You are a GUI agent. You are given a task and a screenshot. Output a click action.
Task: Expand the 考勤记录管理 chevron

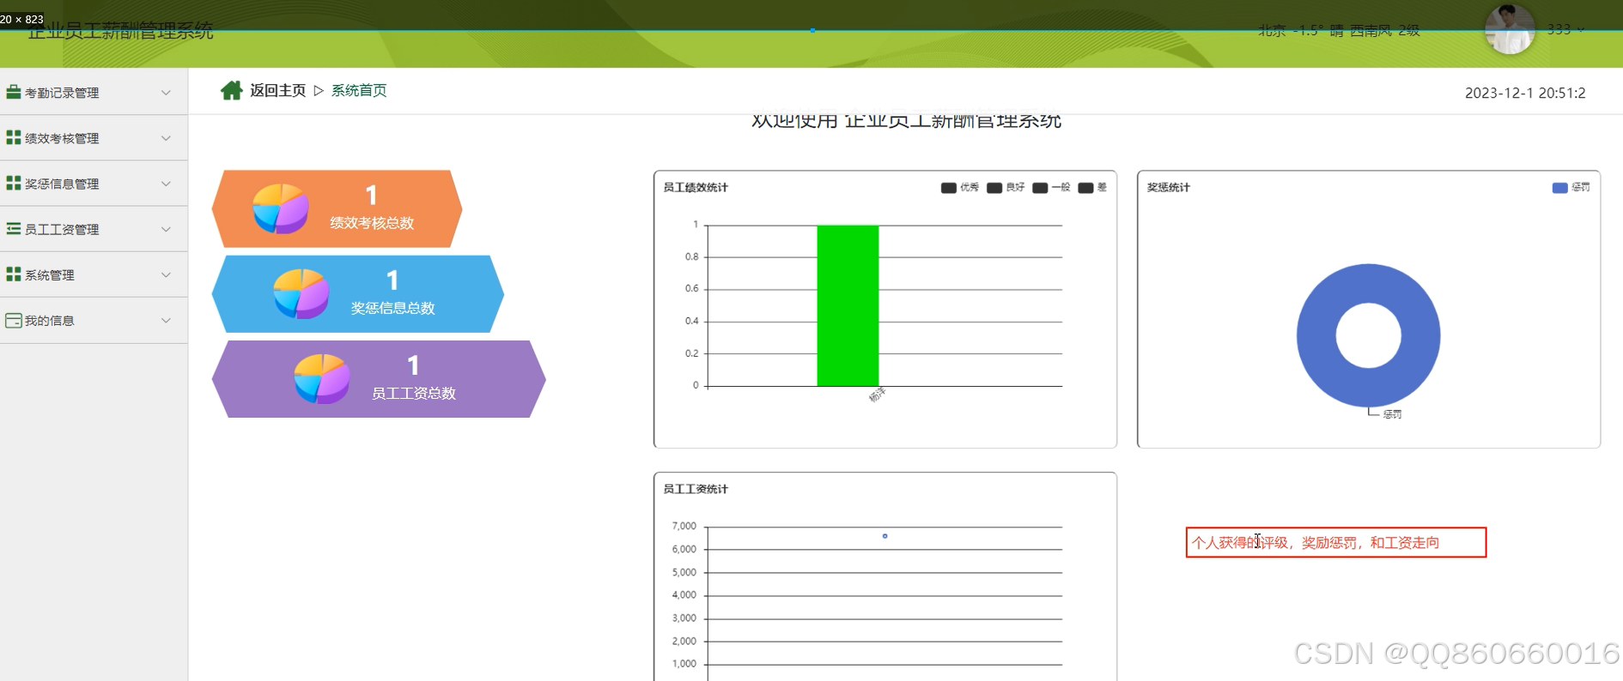pyautogui.click(x=166, y=93)
